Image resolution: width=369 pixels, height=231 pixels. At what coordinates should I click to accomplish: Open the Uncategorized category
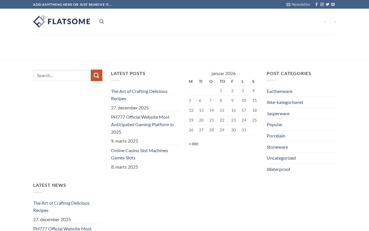pyautogui.click(x=281, y=158)
